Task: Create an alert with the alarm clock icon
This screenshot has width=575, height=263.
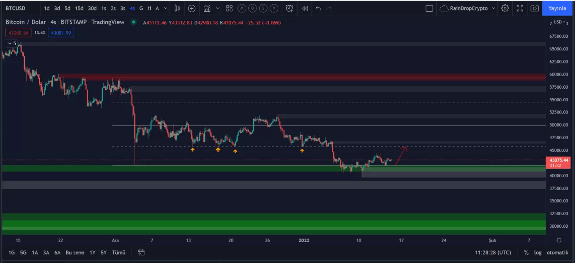Action: pos(289,8)
